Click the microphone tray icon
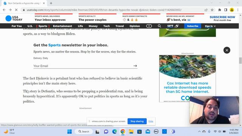Screen dimensions: 242x136 (209, 131)
